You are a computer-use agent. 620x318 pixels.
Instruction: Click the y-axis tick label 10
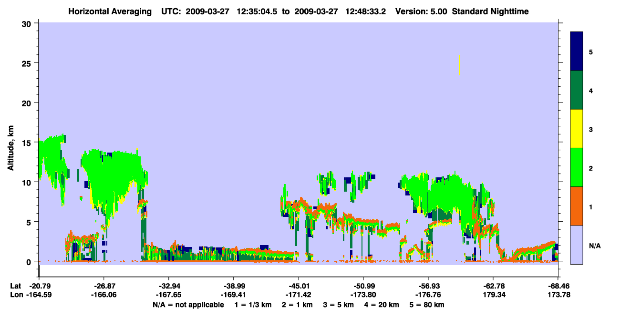click(28, 182)
